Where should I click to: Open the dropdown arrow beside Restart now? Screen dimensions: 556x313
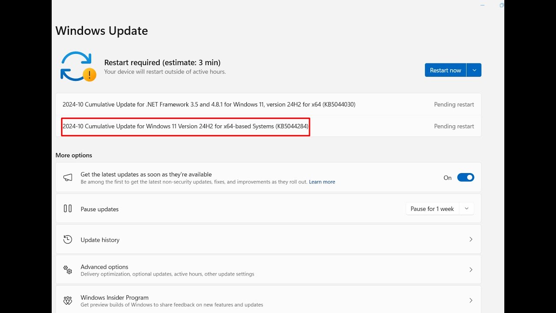click(474, 70)
